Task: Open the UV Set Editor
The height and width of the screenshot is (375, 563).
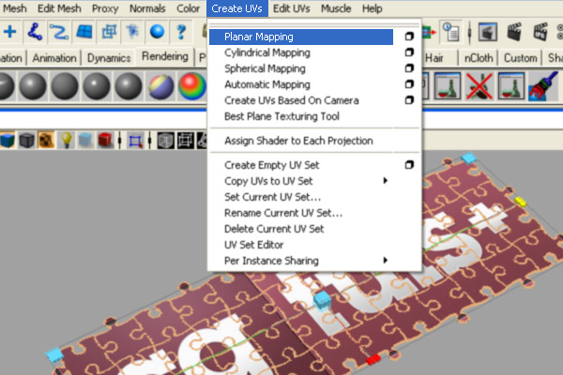Action: (254, 245)
